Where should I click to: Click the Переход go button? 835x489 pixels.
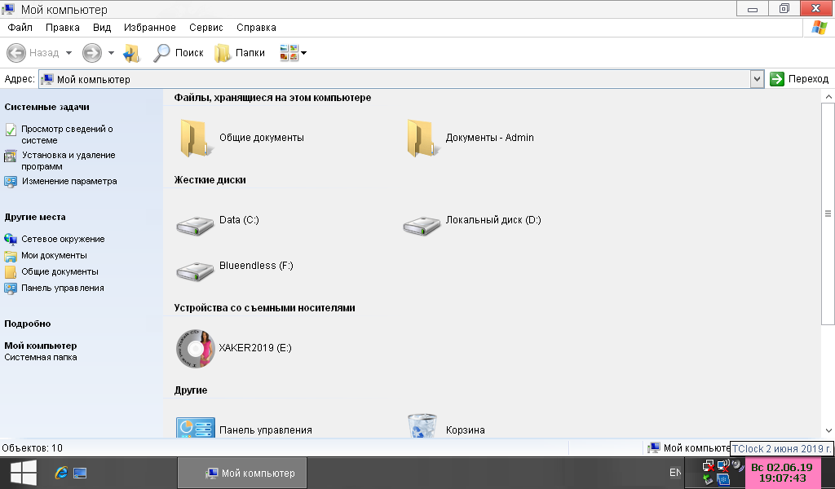click(799, 79)
